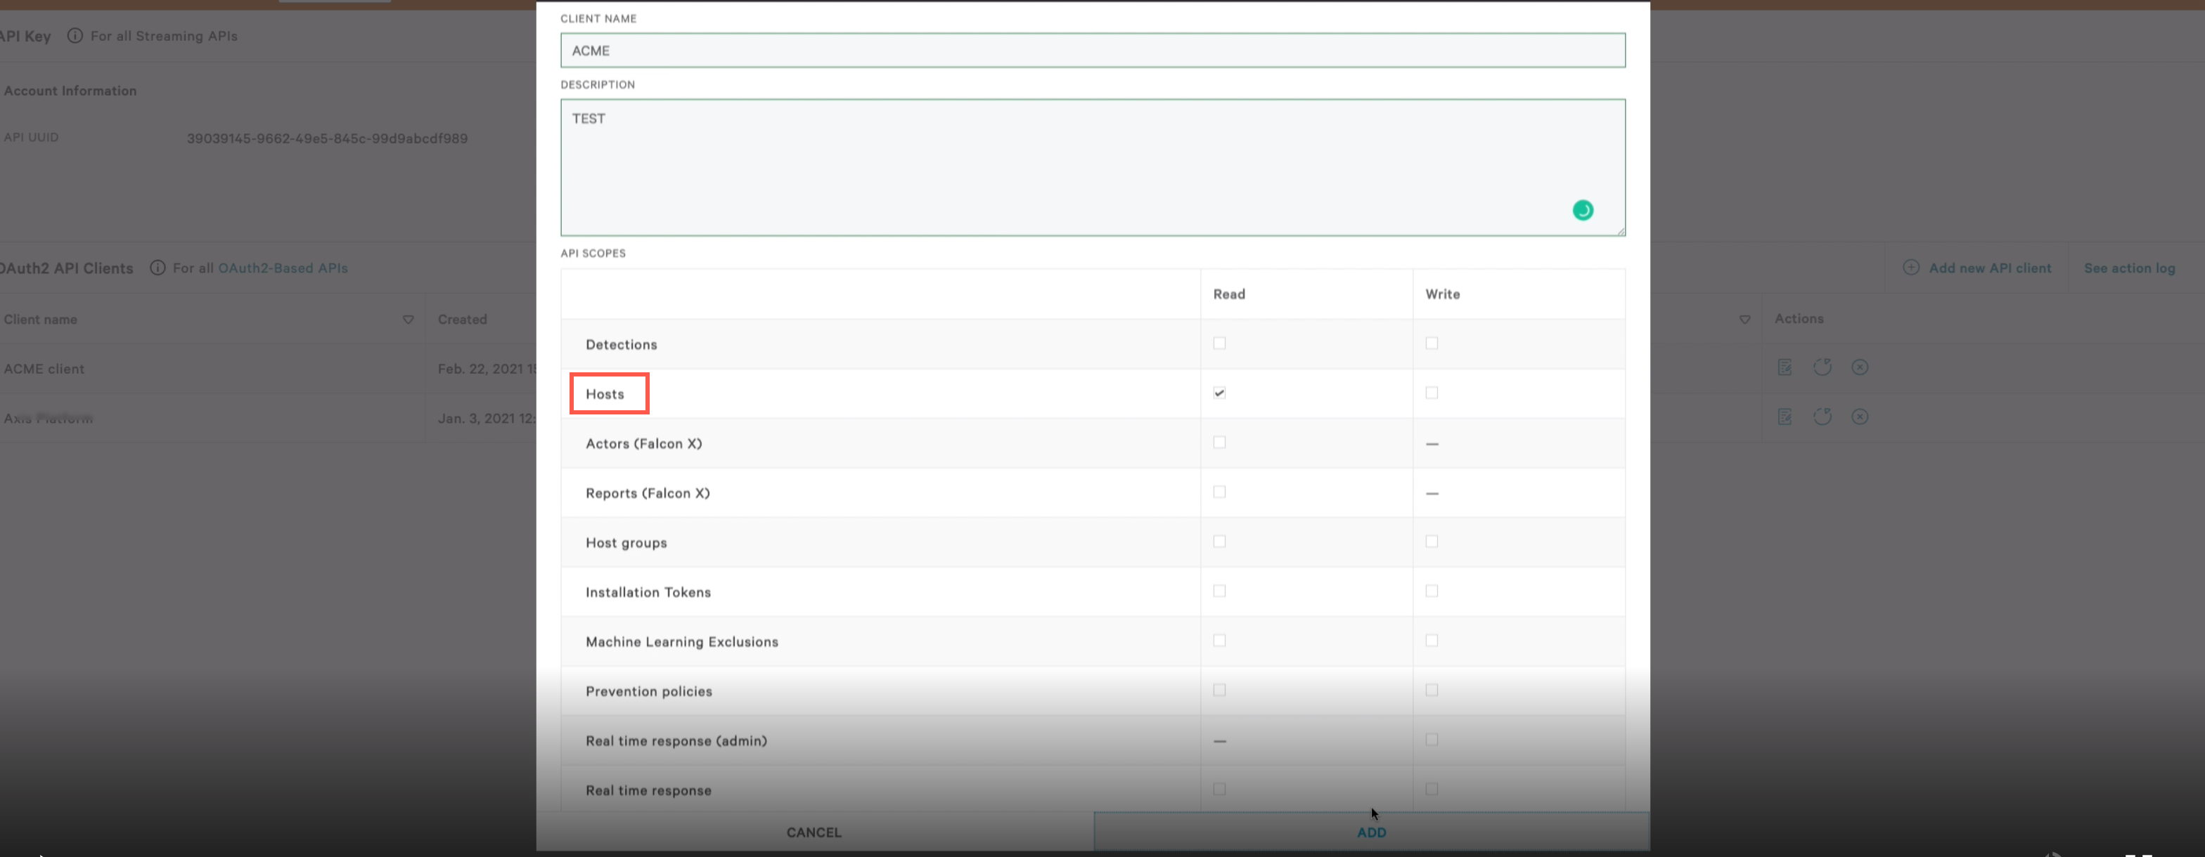Tick Installation Tokens Write checkbox
The width and height of the screenshot is (2205, 857).
point(1431,592)
